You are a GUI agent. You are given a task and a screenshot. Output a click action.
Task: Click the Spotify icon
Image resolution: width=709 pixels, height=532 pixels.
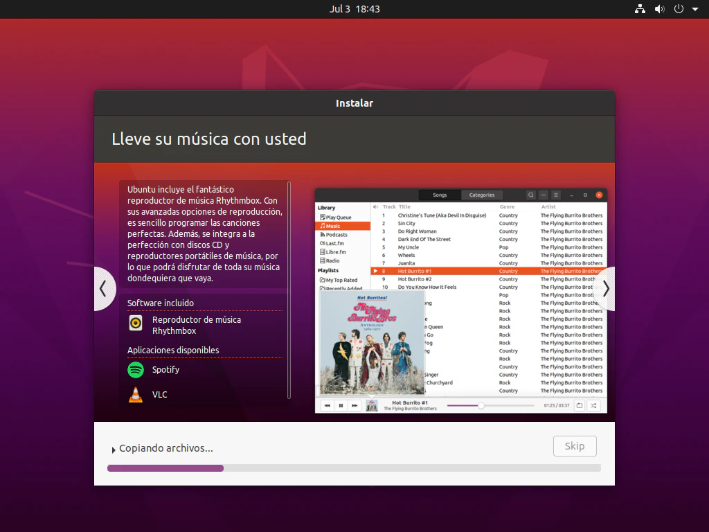point(136,370)
